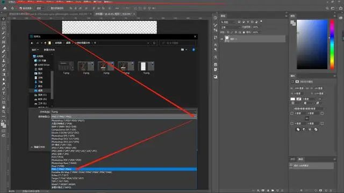
Task: Collapse the hide folders expander
Action: point(38,147)
